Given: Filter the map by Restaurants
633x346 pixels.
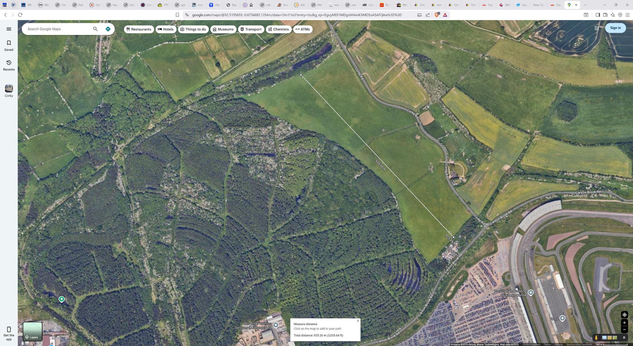Looking at the screenshot, I should tap(139, 29).
